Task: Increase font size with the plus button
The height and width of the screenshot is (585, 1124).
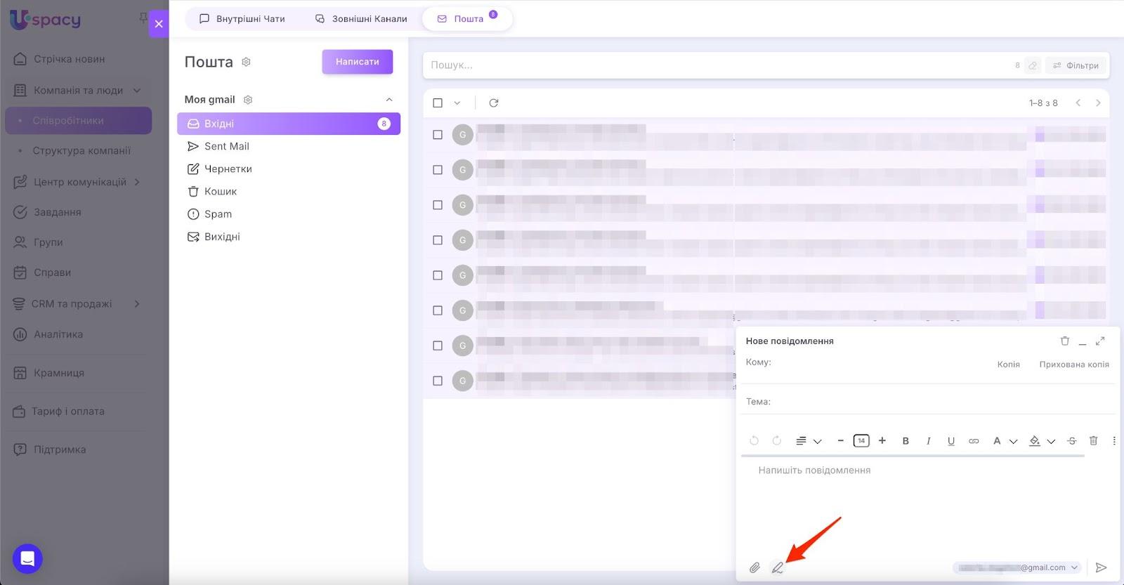Action: pyautogui.click(x=882, y=441)
